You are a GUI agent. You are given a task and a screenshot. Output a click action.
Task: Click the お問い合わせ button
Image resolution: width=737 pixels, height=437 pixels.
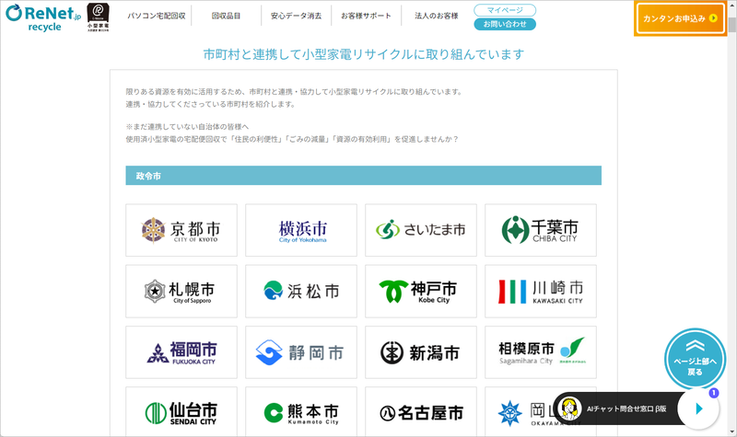(x=505, y=24)
